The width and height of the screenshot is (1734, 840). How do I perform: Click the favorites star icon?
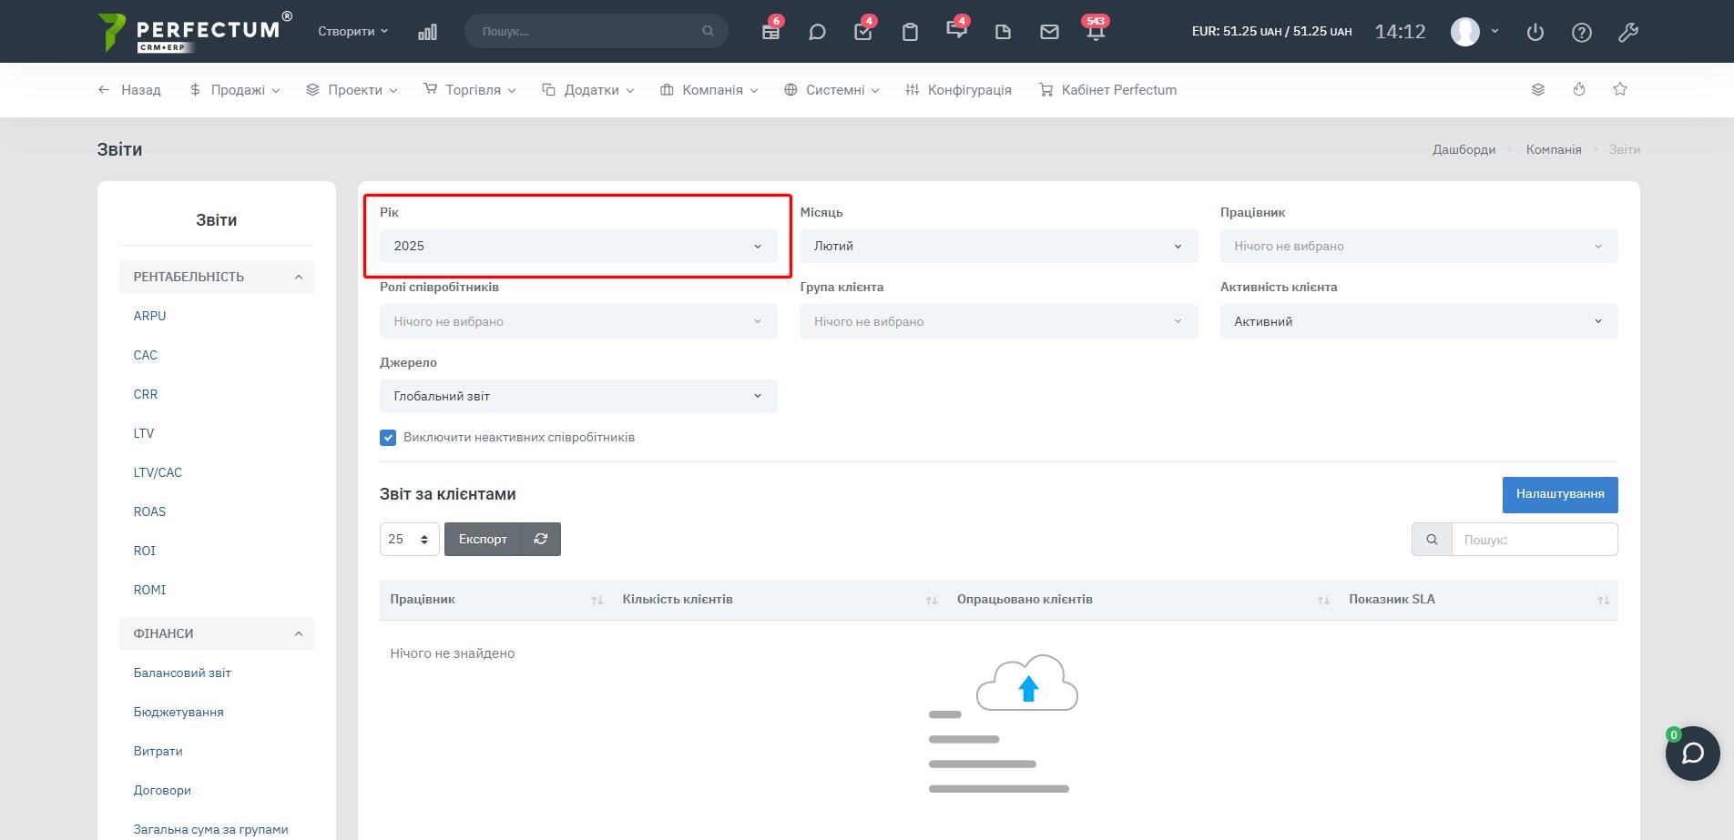coord(1619,89)
